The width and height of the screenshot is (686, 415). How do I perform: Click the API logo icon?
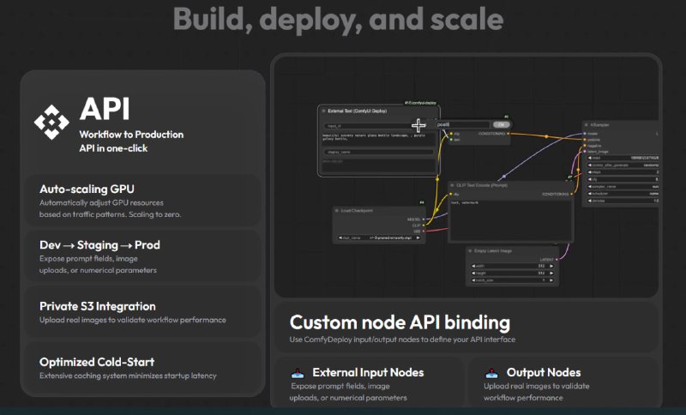pyautogui.click(x=51, y=122)
